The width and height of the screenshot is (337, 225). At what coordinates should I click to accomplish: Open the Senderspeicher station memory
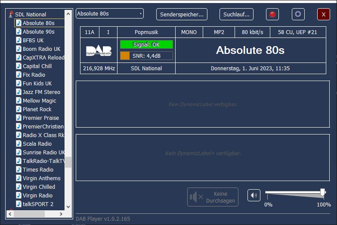point(182,14)
